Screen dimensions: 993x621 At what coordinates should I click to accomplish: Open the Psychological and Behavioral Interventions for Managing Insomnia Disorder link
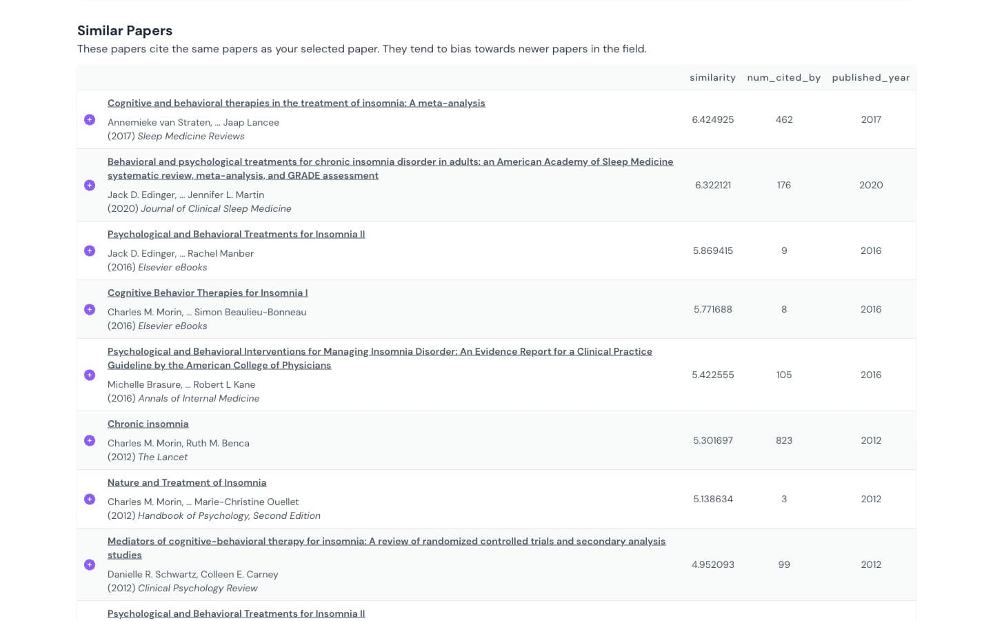[x=380, y=358]
